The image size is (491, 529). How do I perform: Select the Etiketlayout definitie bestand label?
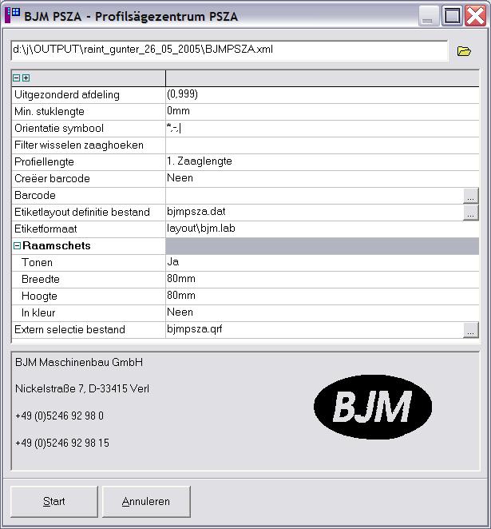82,213
